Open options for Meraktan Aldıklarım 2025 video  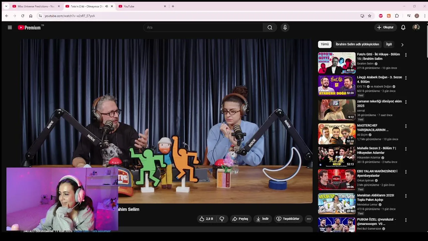pos(406,196)
